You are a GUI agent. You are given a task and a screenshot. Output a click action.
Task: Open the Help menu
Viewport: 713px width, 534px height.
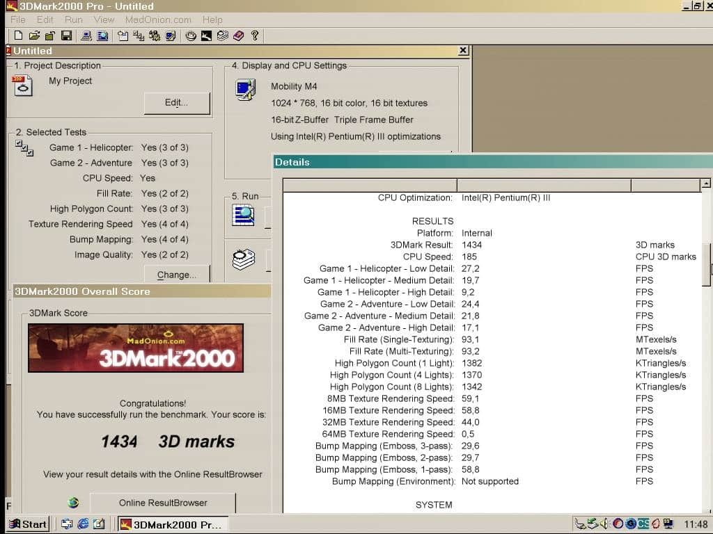(212, 19)
